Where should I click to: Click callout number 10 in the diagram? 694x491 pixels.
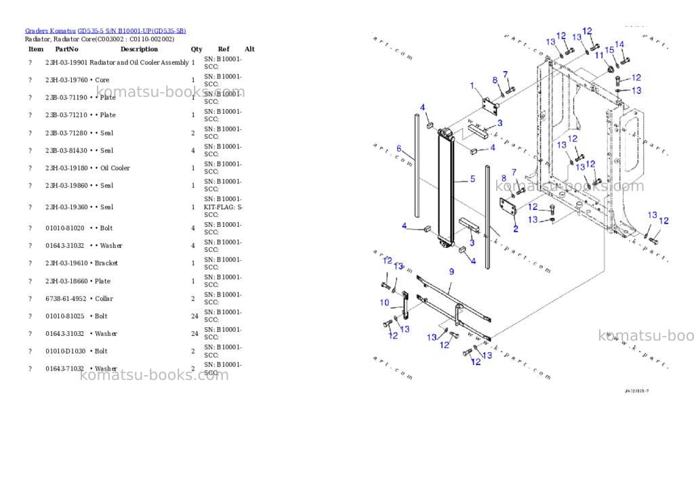click(384, 303)
